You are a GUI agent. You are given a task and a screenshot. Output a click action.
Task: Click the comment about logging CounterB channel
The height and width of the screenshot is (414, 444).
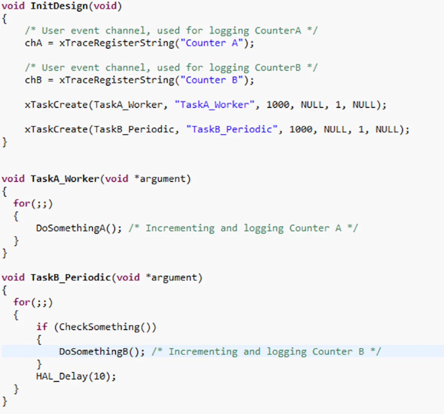171,68
